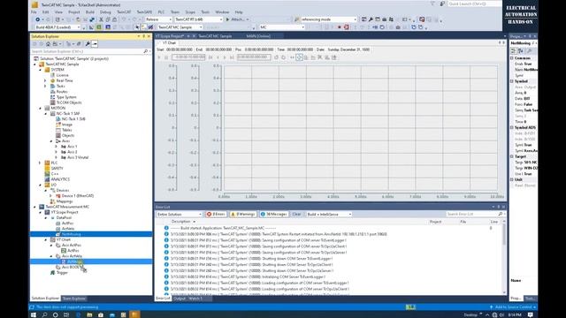
Task: Open the File menu
Action: [34, 11]
